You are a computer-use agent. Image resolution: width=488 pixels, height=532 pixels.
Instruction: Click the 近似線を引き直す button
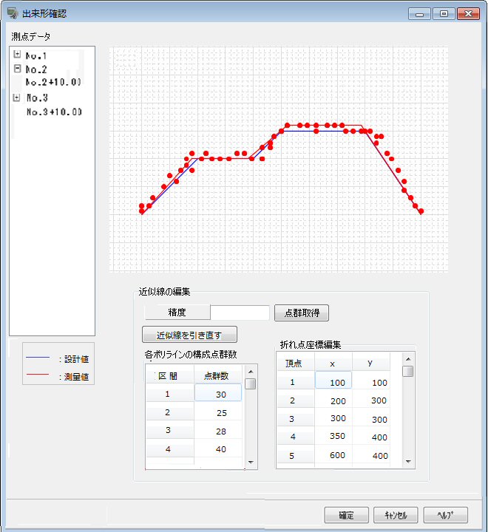189,335
